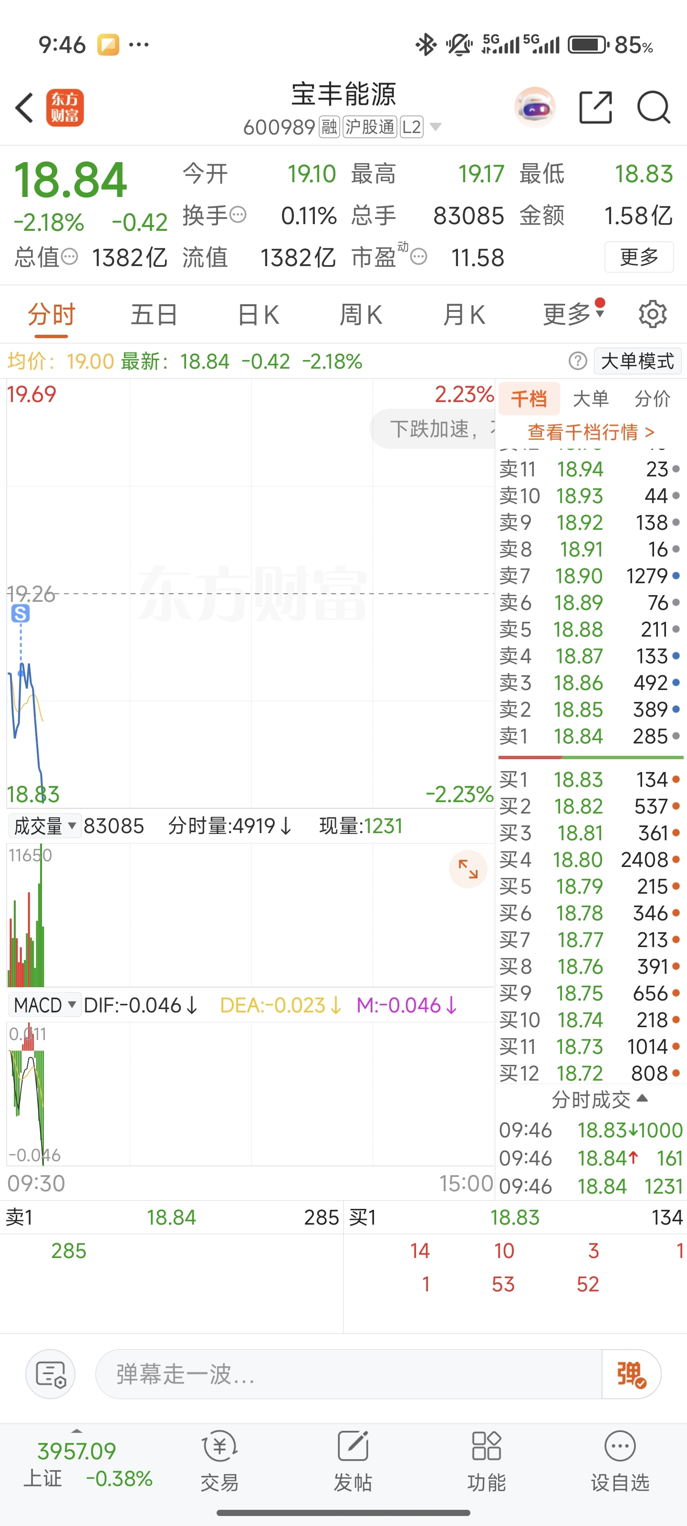Tap 卖3 row with 492 volume
Screen dimensions: 687x1526
(x=590, y=683)
